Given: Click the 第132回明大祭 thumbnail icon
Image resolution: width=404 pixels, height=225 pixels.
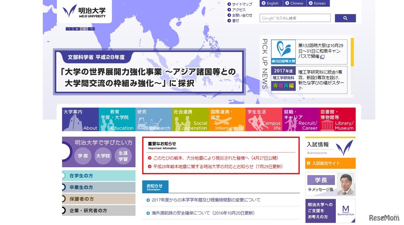Looking at the screenshot, I should [x=283, y=52].
